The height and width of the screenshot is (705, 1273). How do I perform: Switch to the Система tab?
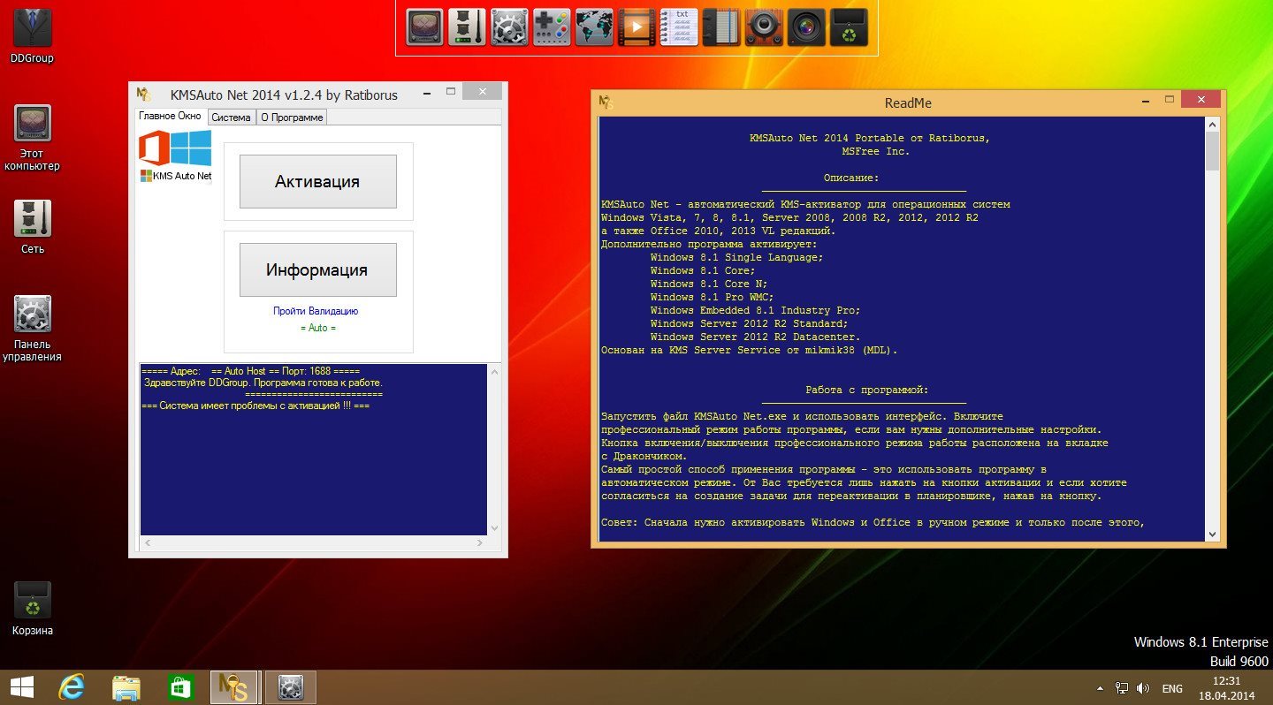[231, 117]
